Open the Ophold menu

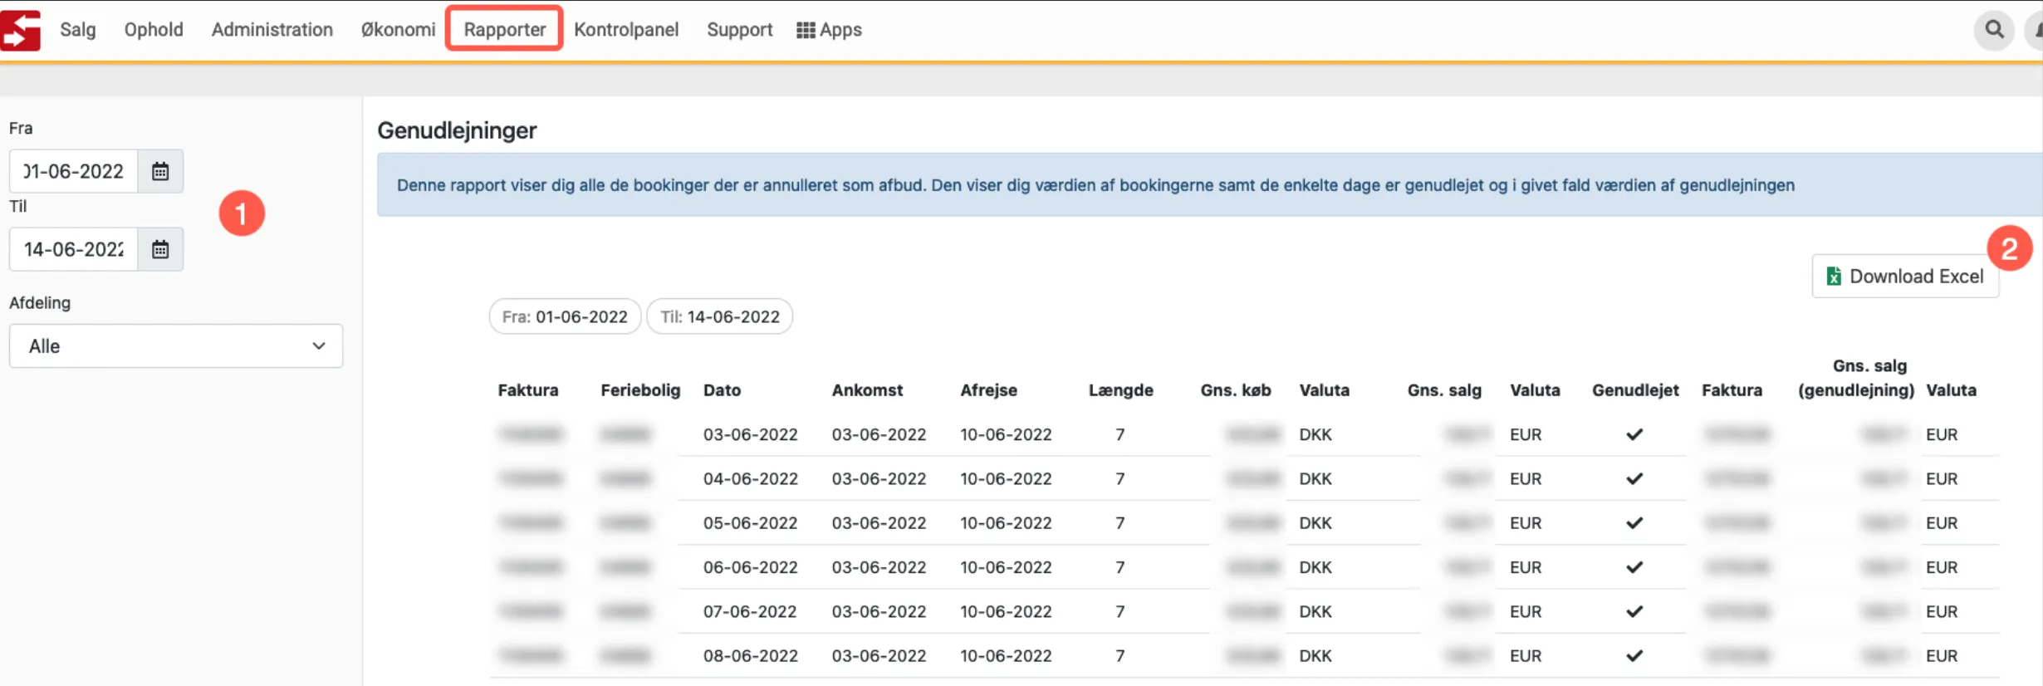154,30
